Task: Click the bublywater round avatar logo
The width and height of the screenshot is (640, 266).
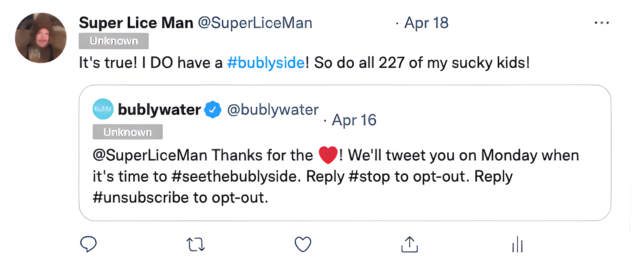Action: pos(103,109)
